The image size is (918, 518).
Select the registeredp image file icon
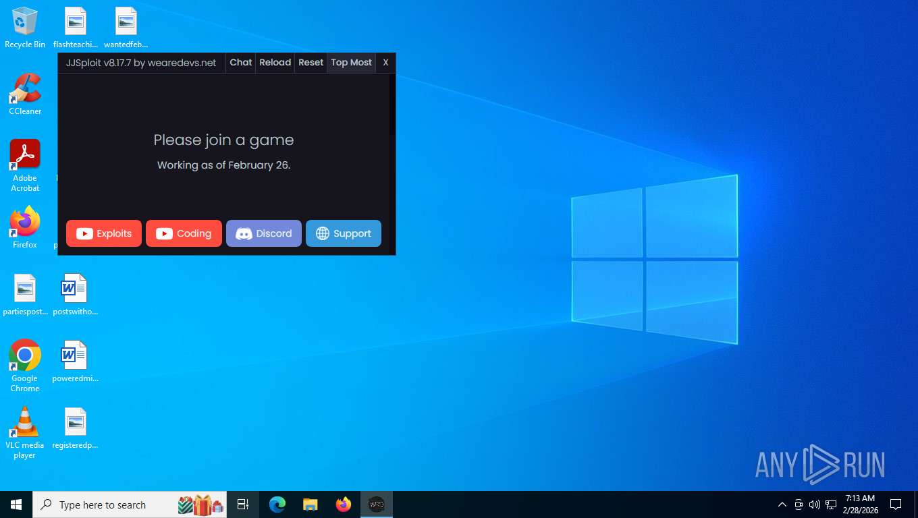pyautogui.click(x=76, y=428)
